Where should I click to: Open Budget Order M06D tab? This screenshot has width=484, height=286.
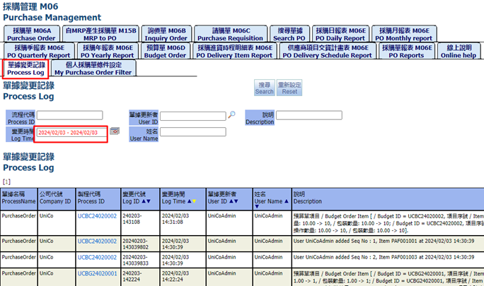pyautogui.click(x=165, y=51)
